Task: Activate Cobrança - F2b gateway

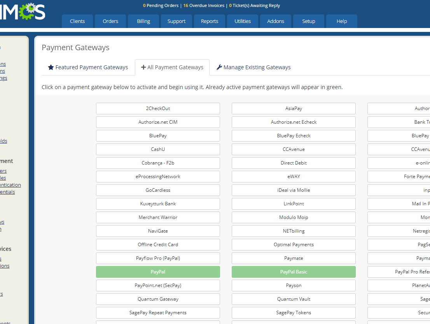Action: 158,163
